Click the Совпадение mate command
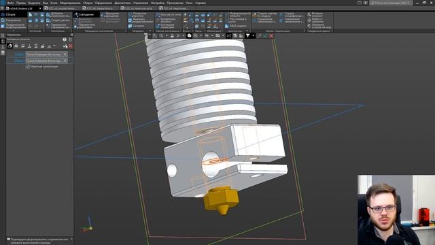The image size is (435, 245). [86, 14]
